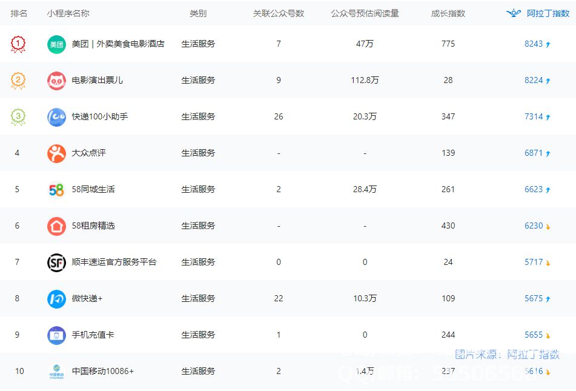Click the index value 8224

534,80
